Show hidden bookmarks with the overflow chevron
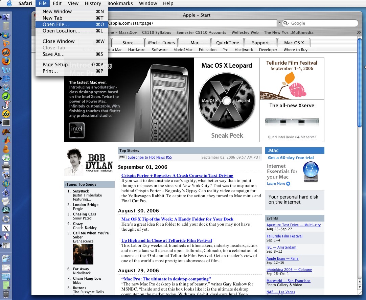 359,32
